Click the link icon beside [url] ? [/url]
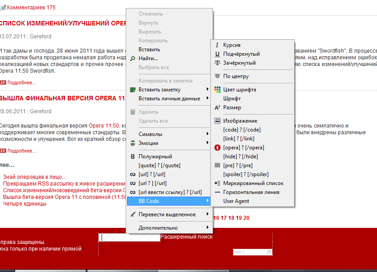 133,174
